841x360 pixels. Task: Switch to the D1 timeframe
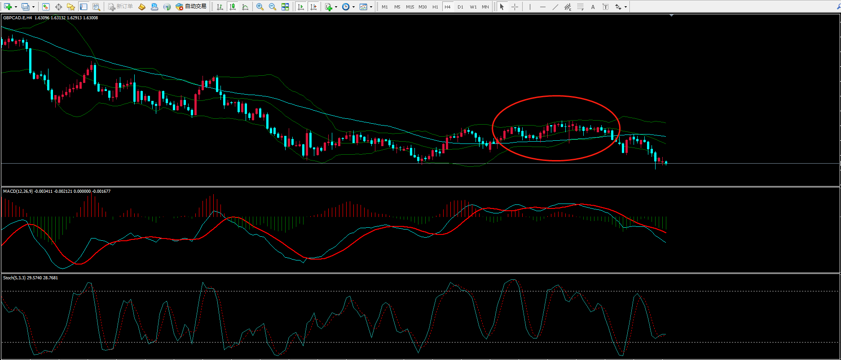point(460,7)
